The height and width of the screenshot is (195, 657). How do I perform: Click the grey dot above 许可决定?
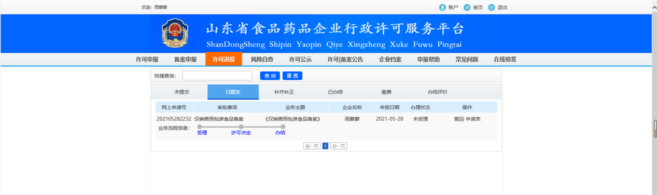241,127
